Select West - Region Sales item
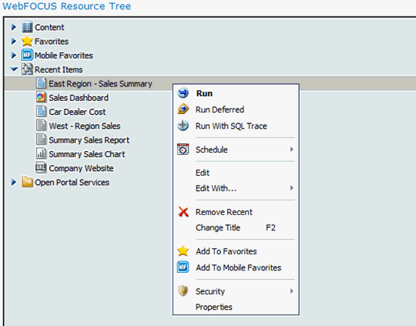 tap(85, 126)
